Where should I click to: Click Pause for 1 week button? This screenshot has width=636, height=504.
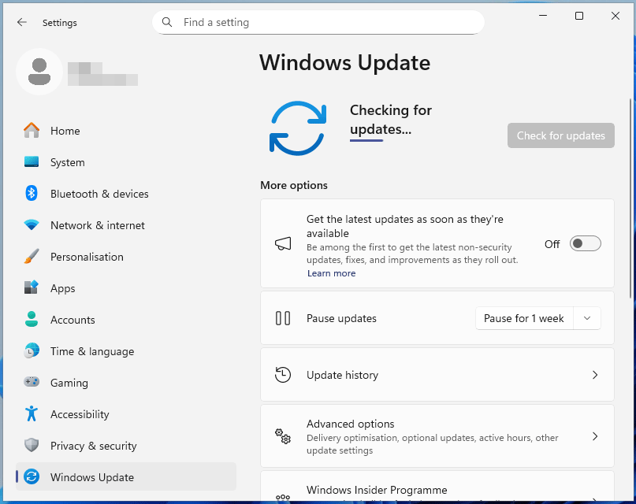pyautogui.click(x=524, y=318)
